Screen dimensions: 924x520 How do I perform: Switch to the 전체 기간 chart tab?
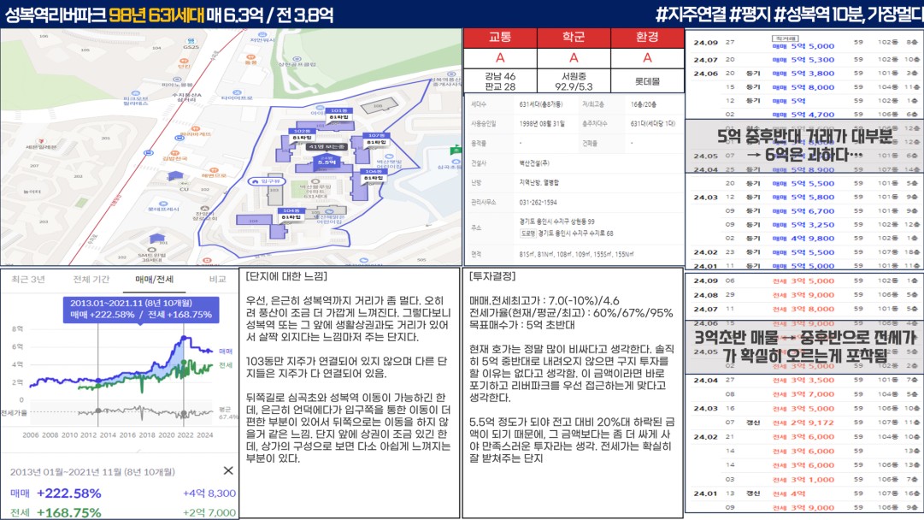91,280
